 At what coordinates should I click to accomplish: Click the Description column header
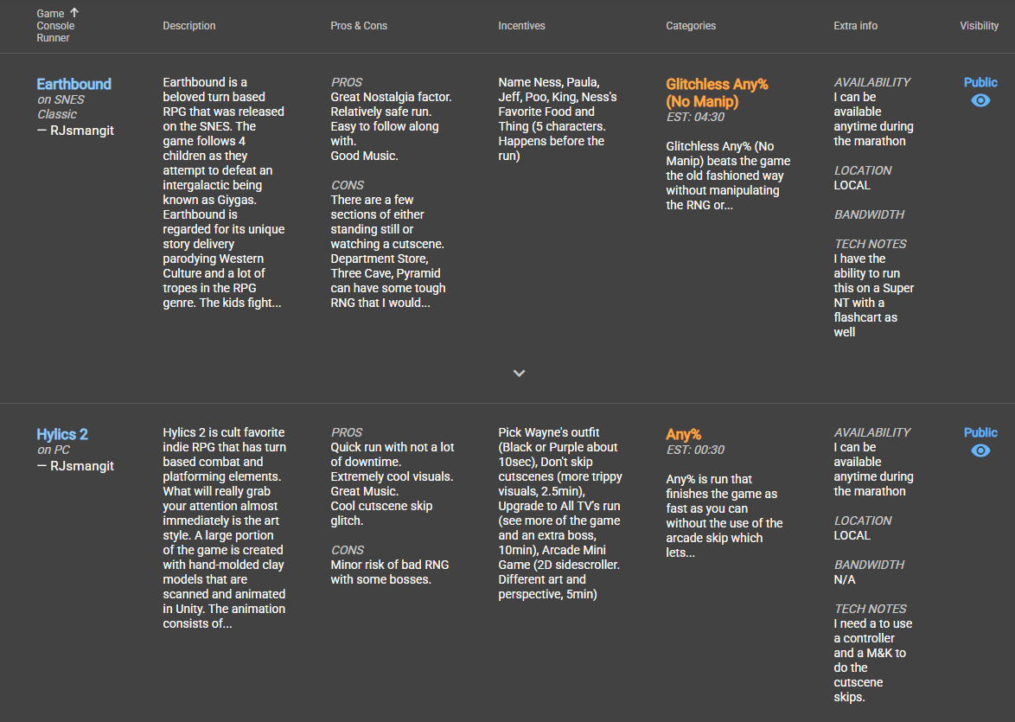coord(189,26)
